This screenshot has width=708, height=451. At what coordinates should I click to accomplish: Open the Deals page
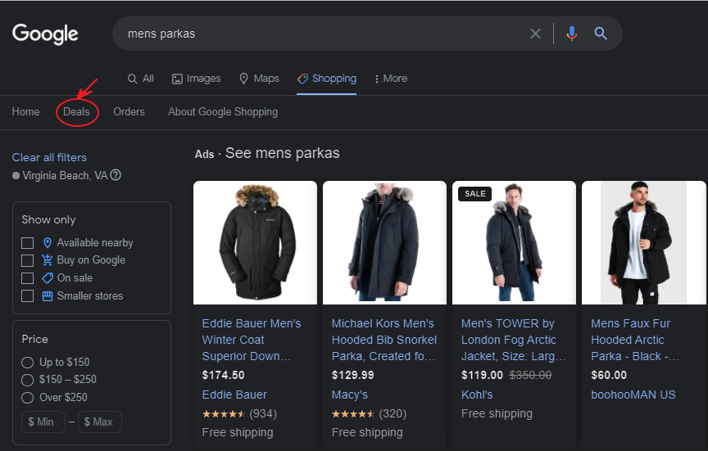click(76, 112)
